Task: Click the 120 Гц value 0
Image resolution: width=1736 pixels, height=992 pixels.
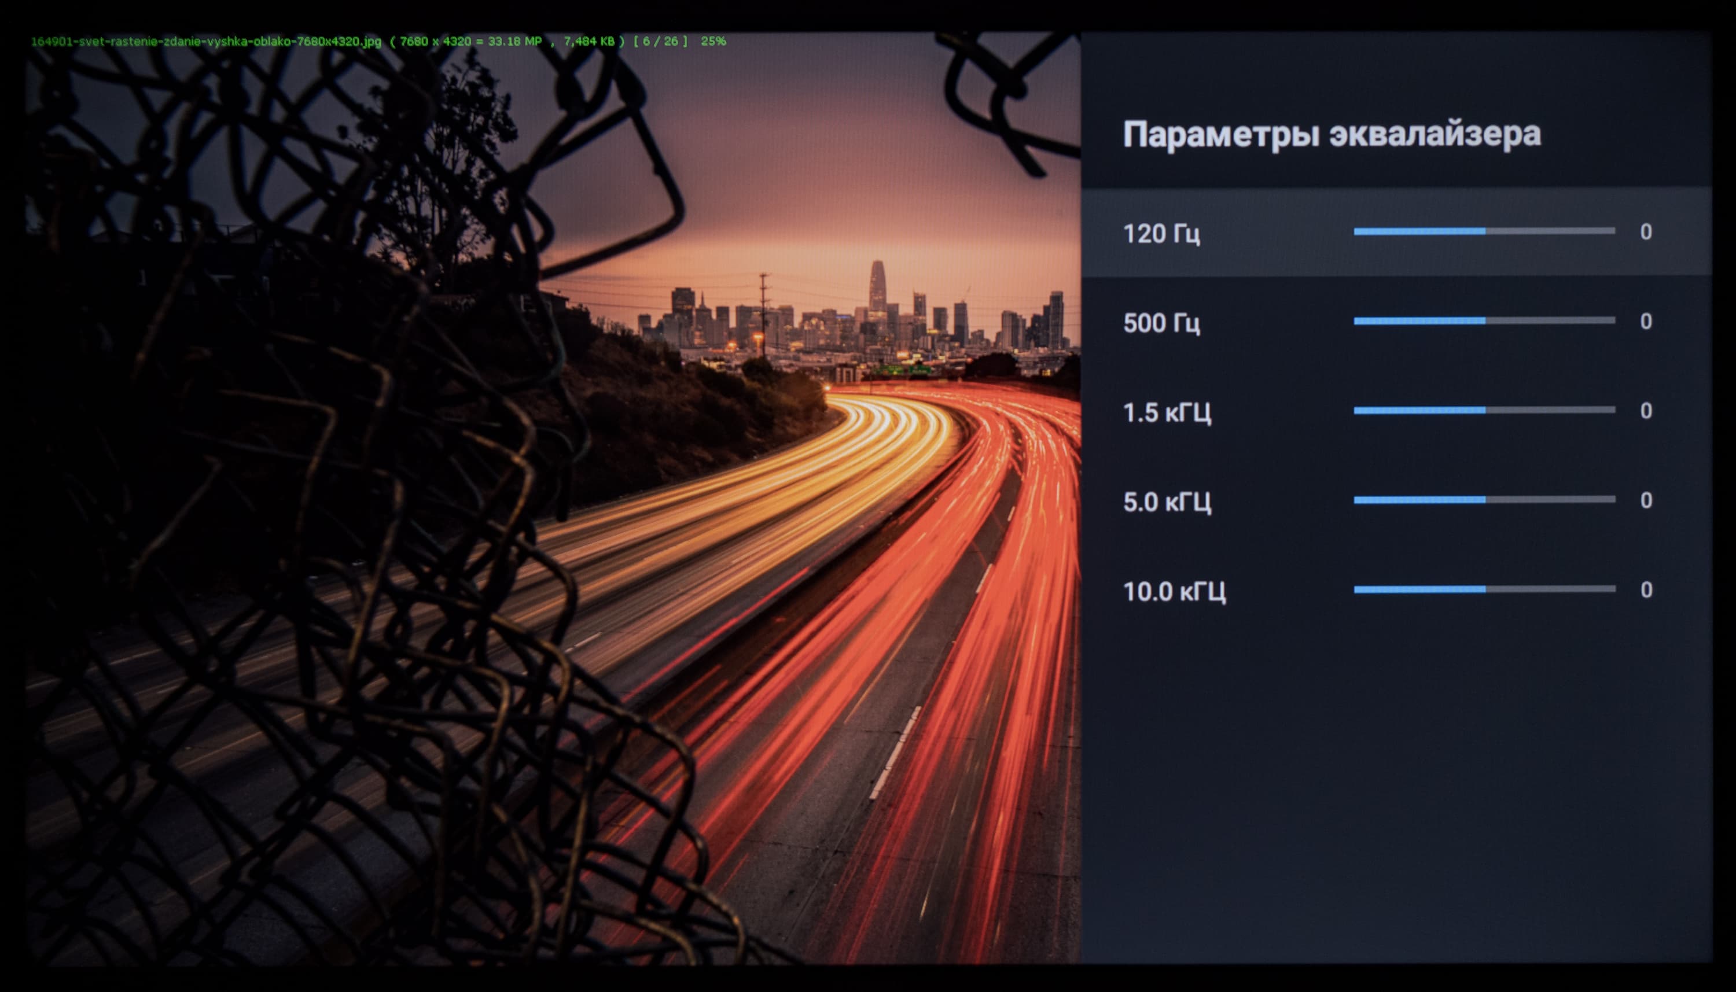Action: click(1645, 233)
